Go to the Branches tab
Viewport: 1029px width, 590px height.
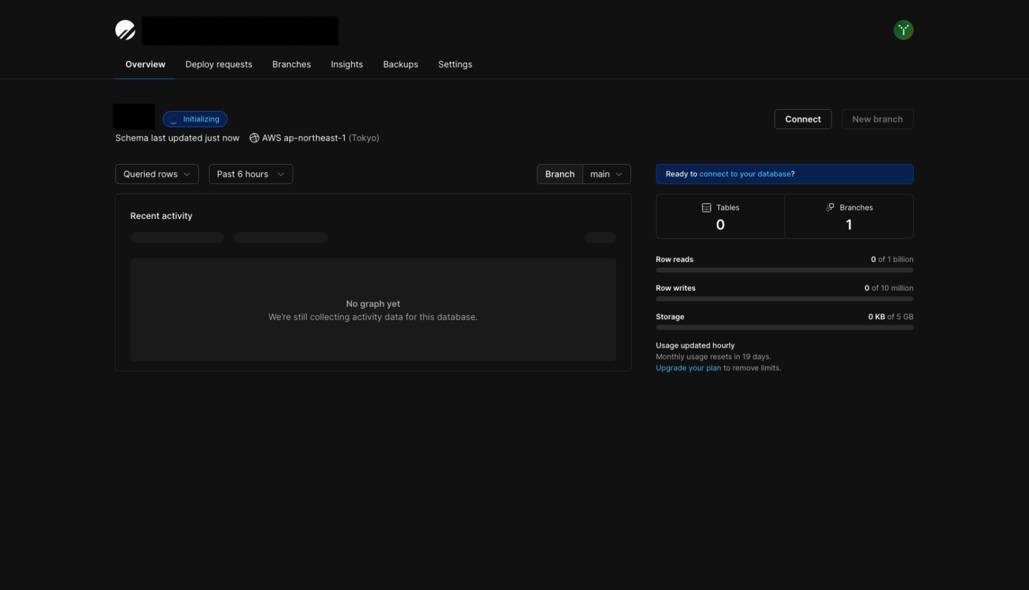click(291, 64)
